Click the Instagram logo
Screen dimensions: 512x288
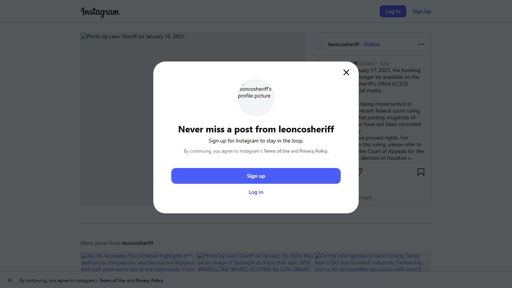pyautogui.click(x=100, y=12)
